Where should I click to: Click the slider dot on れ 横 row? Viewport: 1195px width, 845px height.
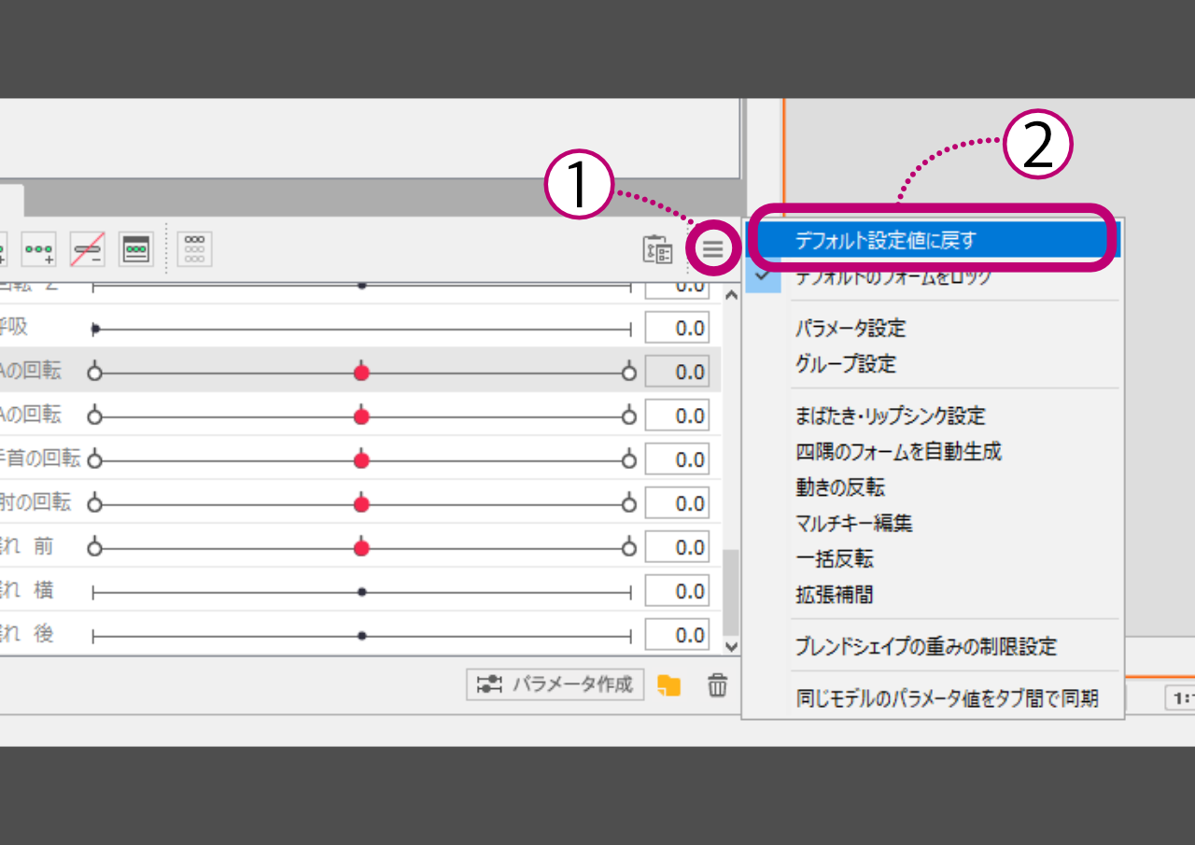[362, 592]
